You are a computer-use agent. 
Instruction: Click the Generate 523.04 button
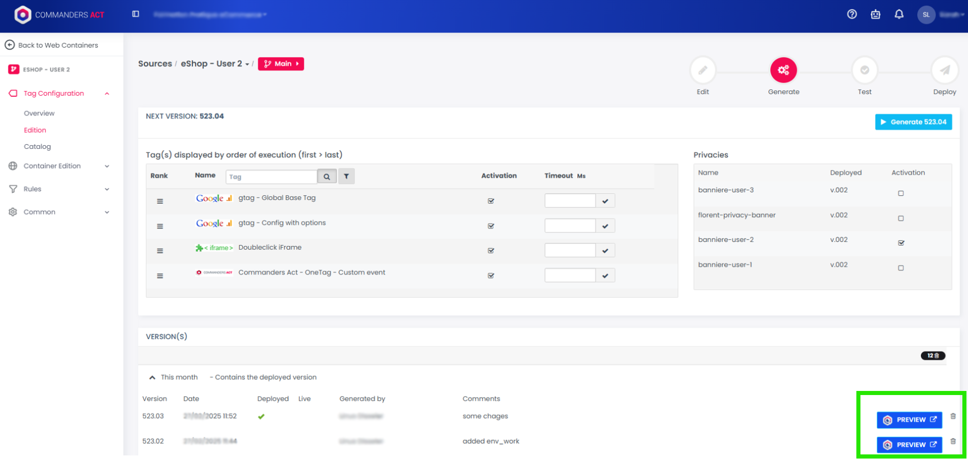pos(913,122)
